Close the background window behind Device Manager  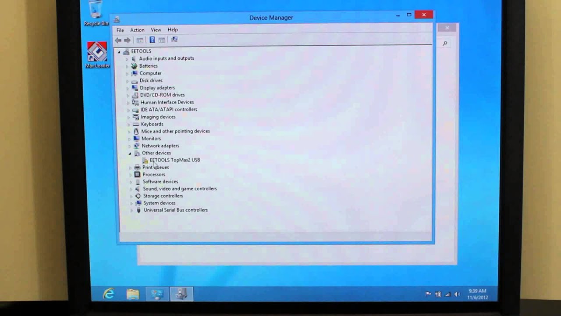[x=447, y=28]
